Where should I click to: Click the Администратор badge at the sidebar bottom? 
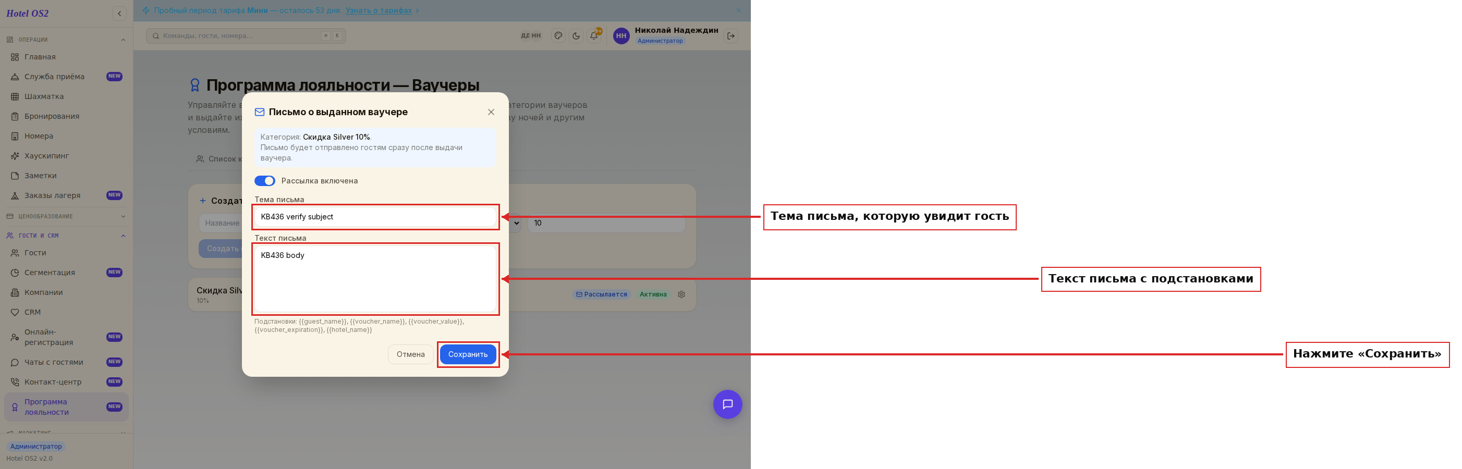(36, 447)
